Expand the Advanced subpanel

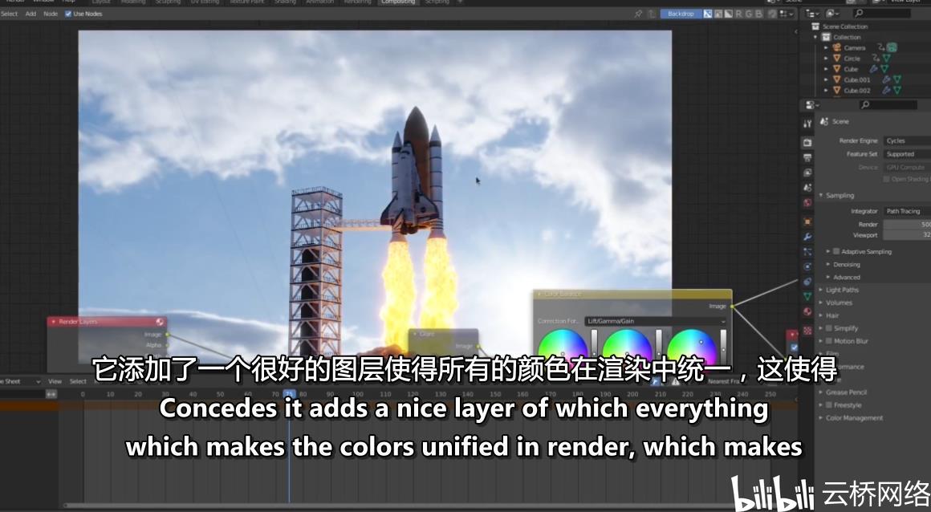point(827,277)
